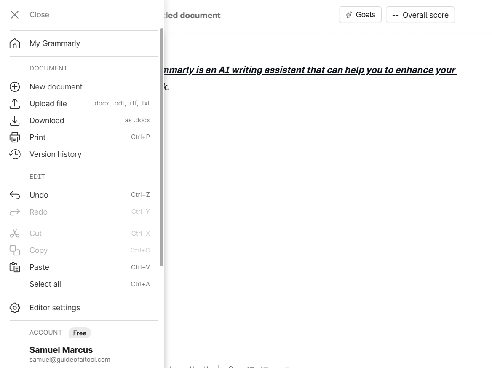The height and width of the screenshot is (368, 492).
Task: Click the Ctrl+V shortcut label
Action: (140, 267)
